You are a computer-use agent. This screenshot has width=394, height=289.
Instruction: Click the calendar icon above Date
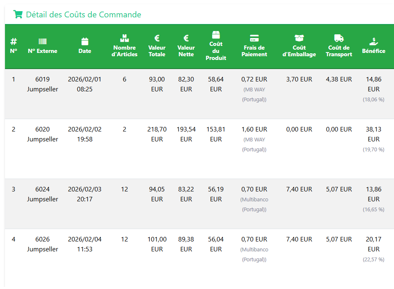pyautogui.click(x=85, y=41)
